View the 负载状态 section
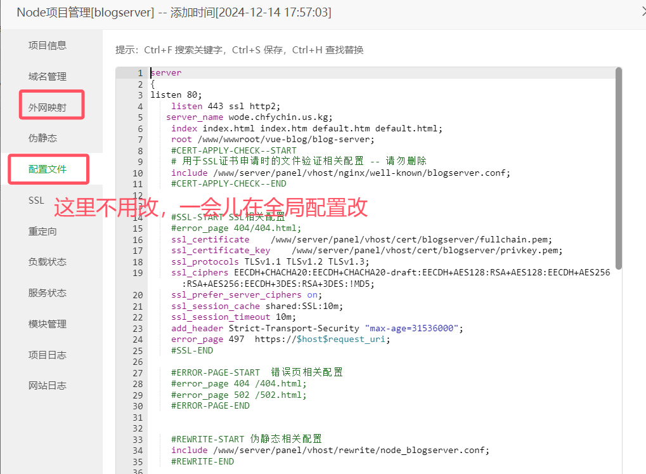 [x=48, y=262]
